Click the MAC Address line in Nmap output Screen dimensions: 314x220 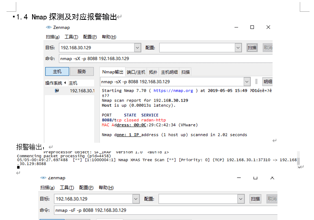click(x=150, y=125)
